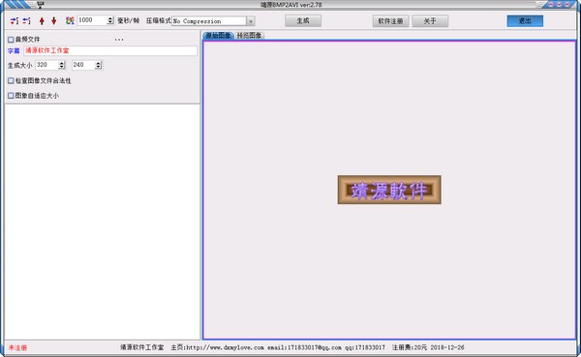Screen dimensions: 581x357
Task: Enable the 图象自适应大小 checkbox
Action: [11, 96]
